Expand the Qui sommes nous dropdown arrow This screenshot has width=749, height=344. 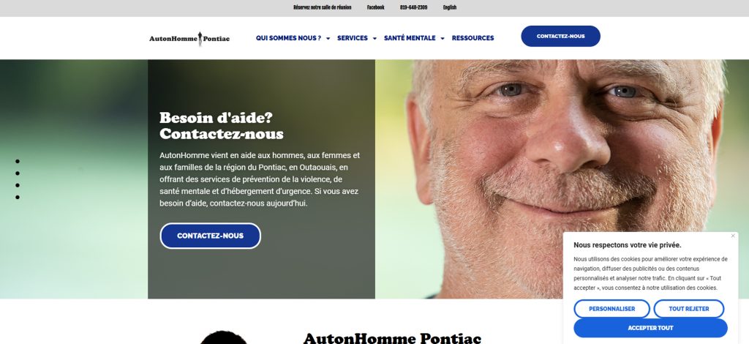coord(328,38)
